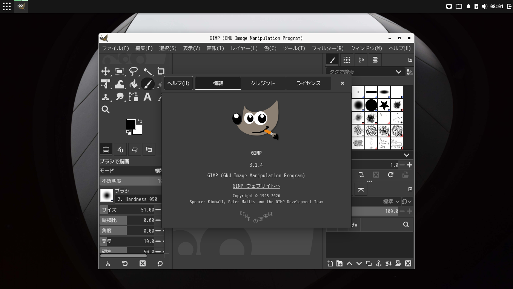The image size is (513, 289).
Task: Open the Device Status tab
Action: point(120,149)
